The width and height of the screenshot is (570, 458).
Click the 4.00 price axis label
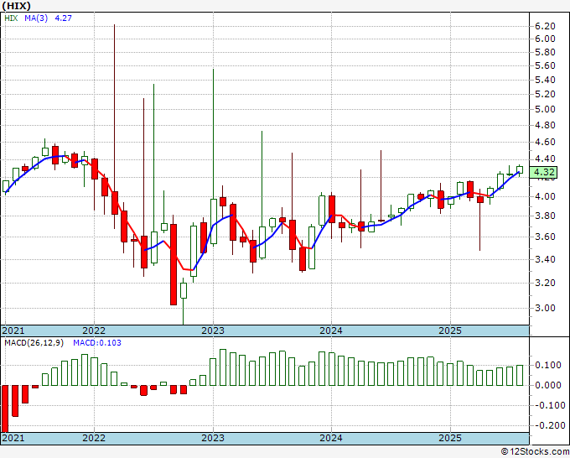[545, 196]
